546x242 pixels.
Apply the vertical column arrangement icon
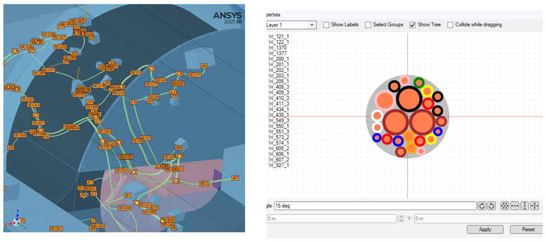tap(524, 206)
